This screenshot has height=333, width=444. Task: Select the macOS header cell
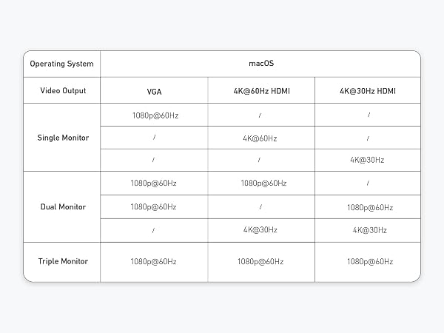pos(260,64)
